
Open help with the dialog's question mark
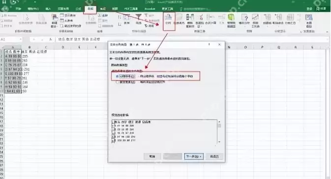(209, 45)
